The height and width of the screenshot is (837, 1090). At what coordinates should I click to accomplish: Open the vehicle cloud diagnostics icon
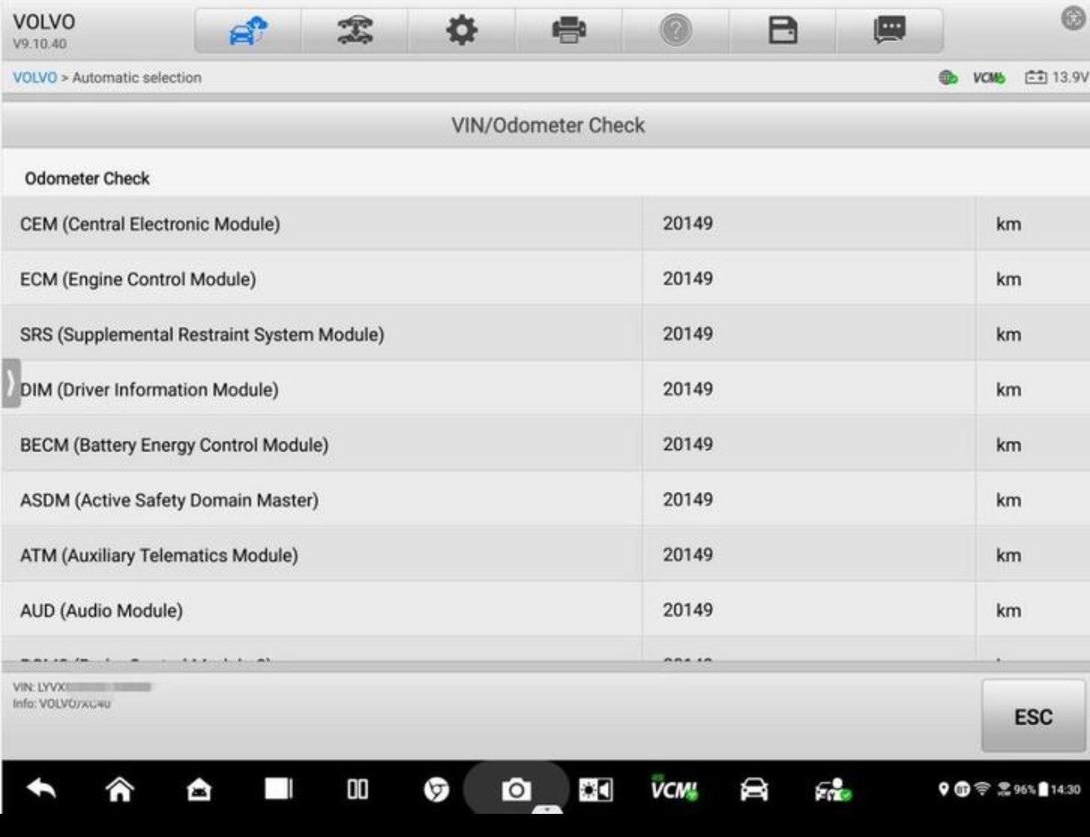coord(248,31)
